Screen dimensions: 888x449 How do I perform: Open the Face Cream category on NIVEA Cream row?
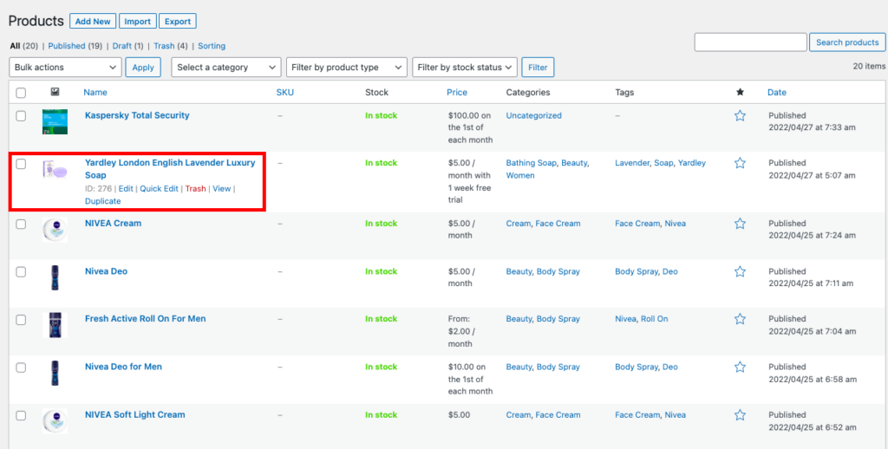(558, 224)
